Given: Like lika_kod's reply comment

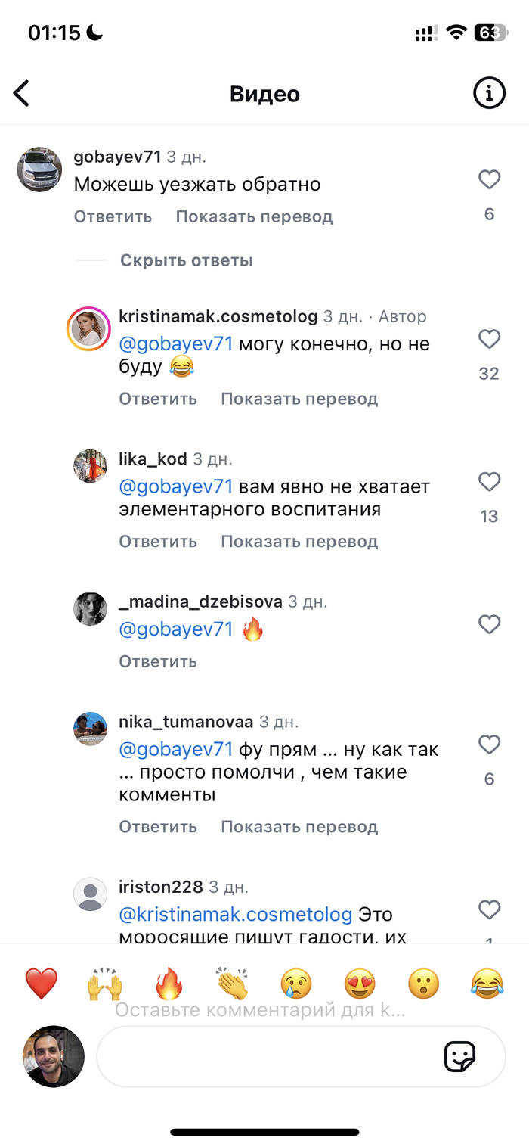Looking at the screenshot, I should coord(490,482).
